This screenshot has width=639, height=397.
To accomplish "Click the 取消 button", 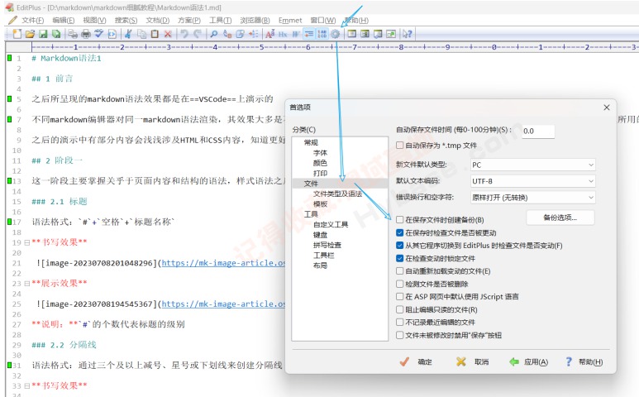I will tap(473, 362).
